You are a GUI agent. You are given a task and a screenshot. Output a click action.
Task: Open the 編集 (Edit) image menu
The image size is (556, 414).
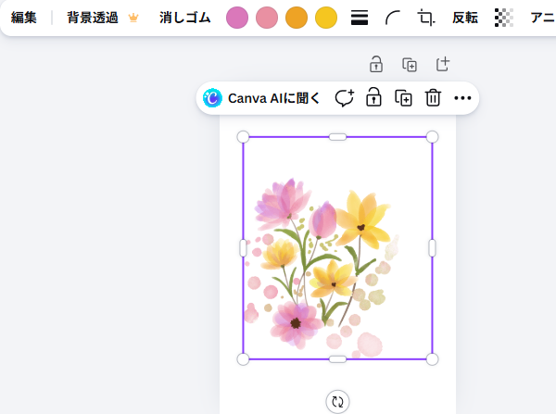point(24,18)
